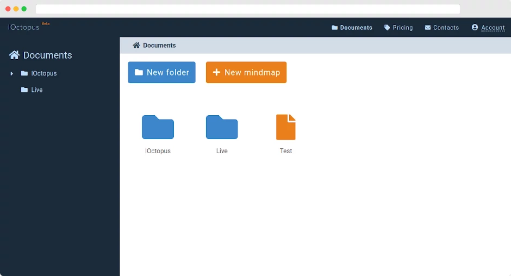The width and height of the screenshot is (511, 276).
Task: Open the IOctopus folder icon in main area
Action: (158, 127)
